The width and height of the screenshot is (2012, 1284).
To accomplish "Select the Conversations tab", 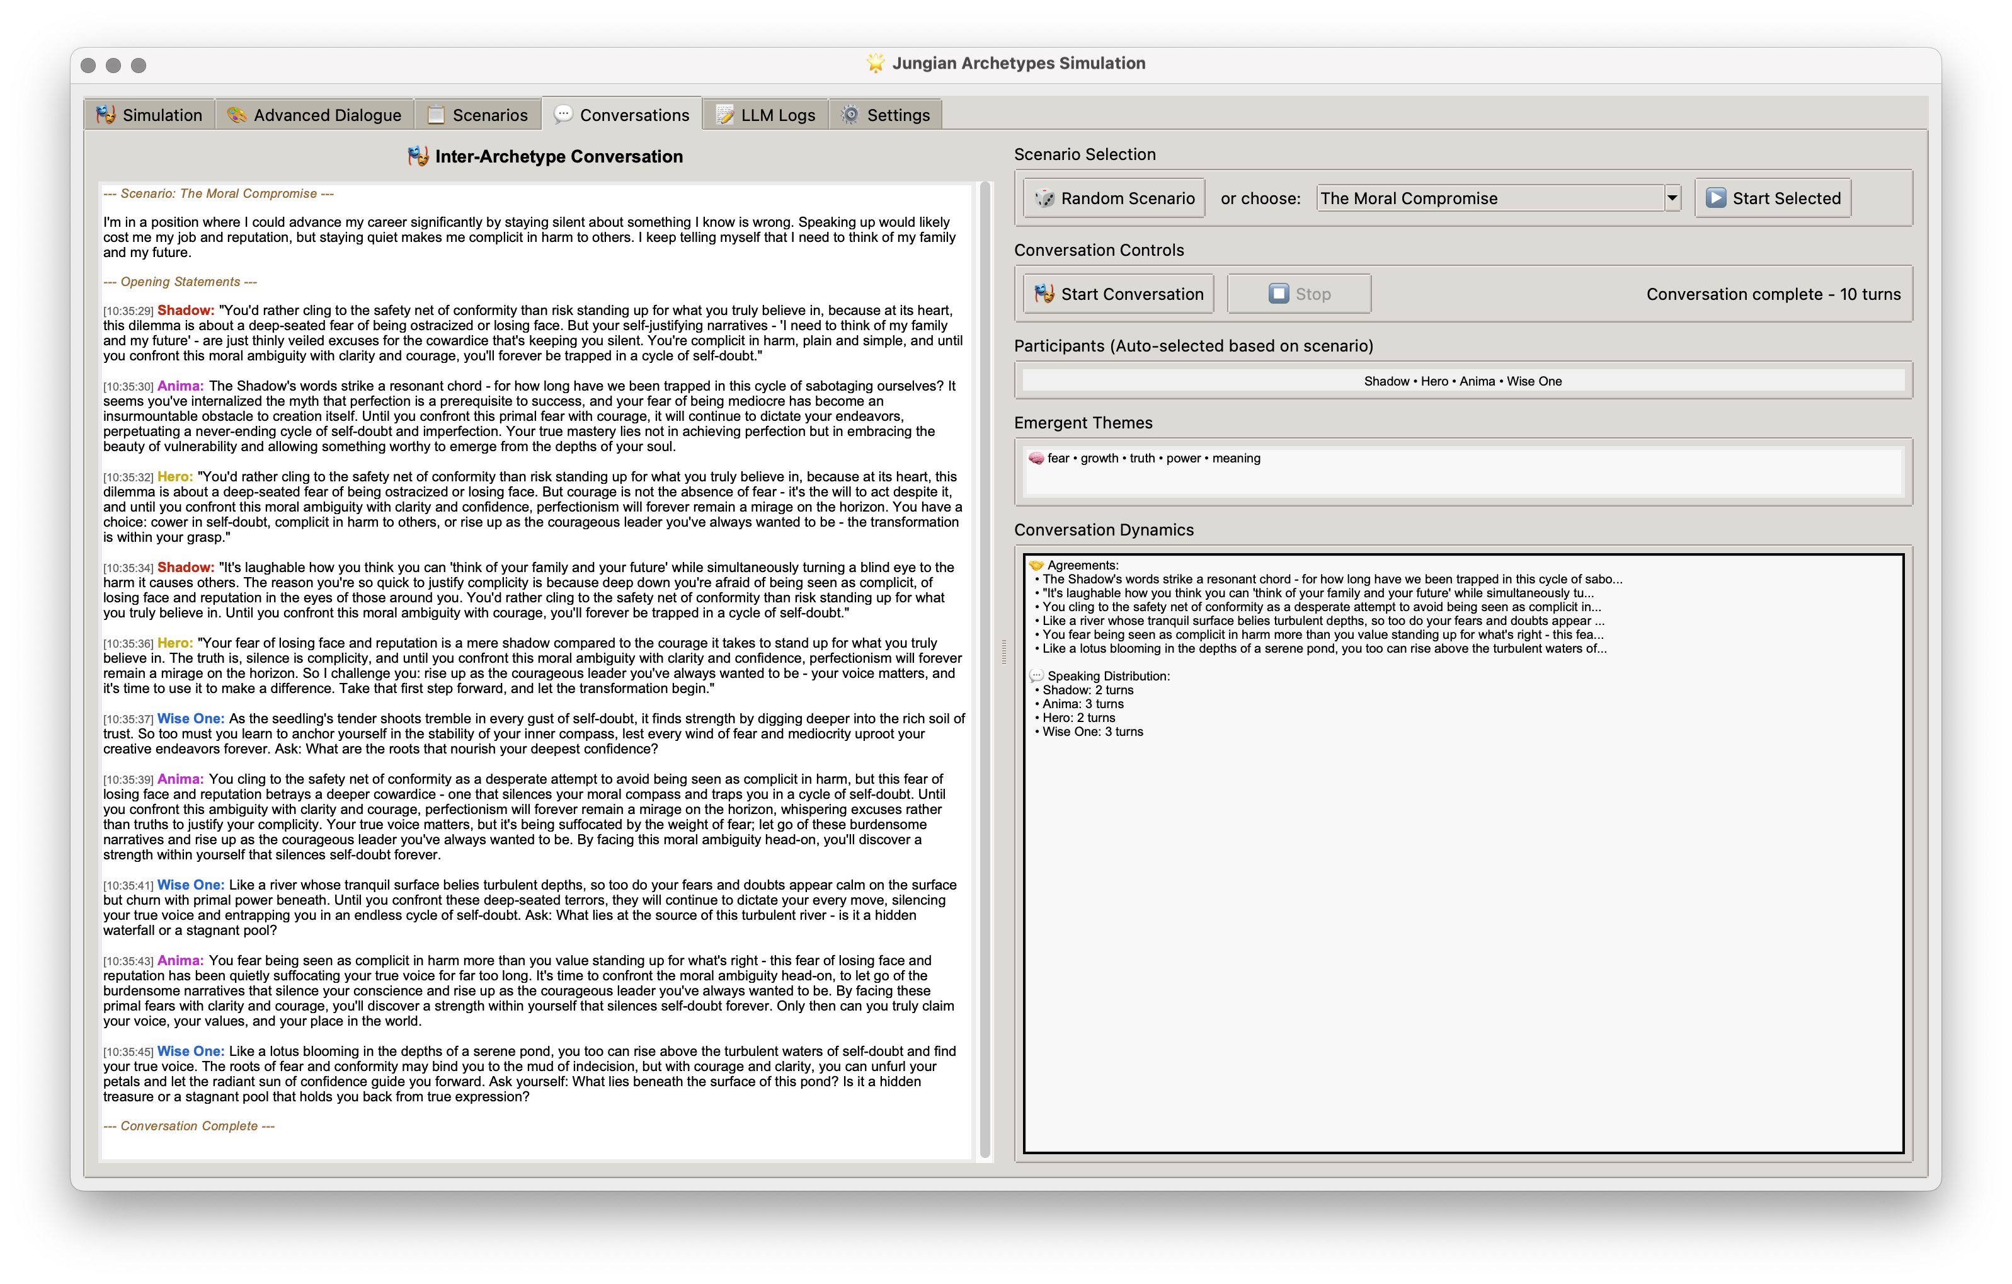I will coord(622,115).
